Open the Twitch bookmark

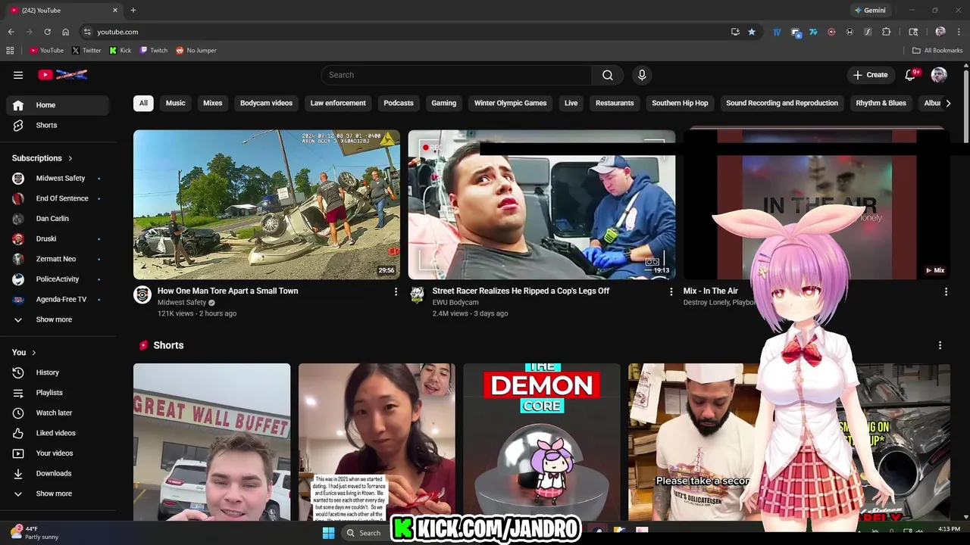coord(154,51)
